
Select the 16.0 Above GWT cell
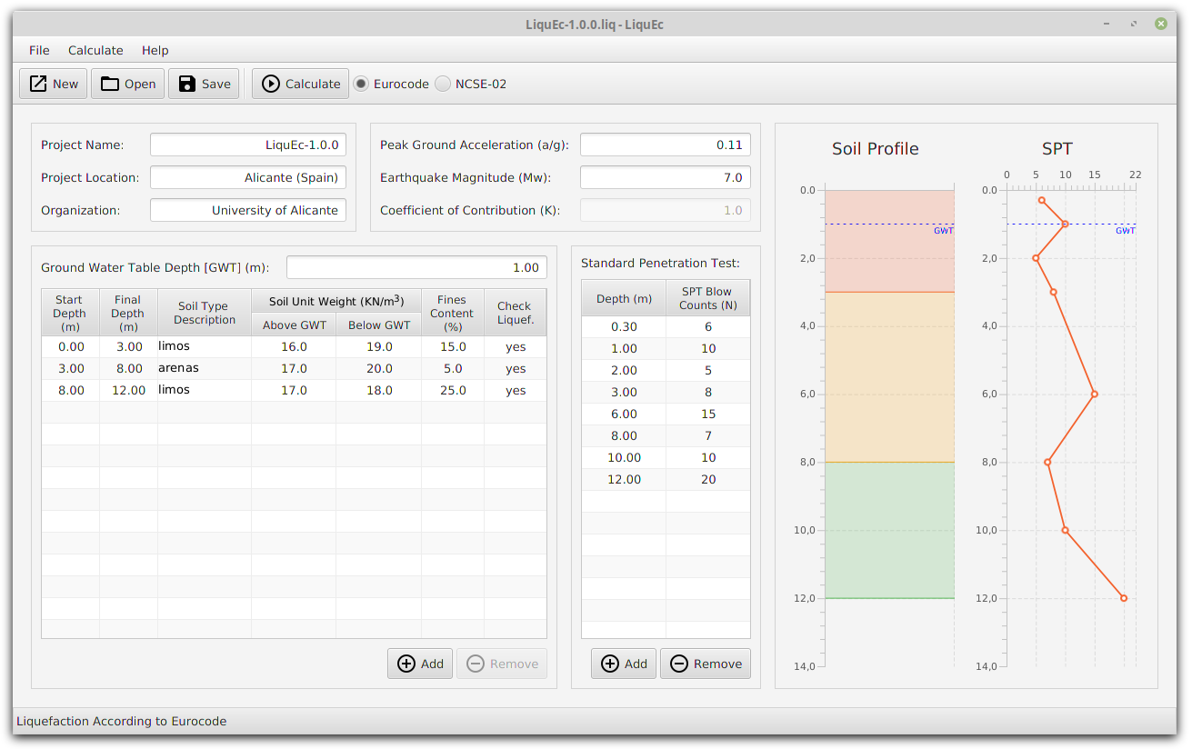[x=294, y=346]
